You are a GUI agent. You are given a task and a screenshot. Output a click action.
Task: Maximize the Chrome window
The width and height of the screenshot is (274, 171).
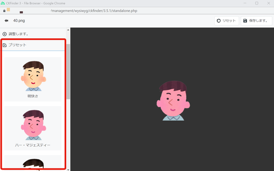coord(257,3)
